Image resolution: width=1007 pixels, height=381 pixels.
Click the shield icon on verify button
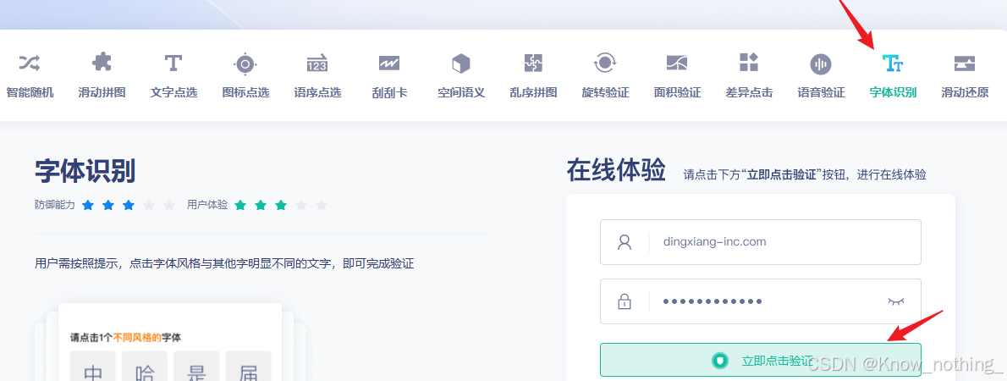[721, 361]
